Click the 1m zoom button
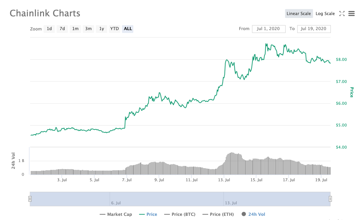362x220 pixels. pos(75,29)
